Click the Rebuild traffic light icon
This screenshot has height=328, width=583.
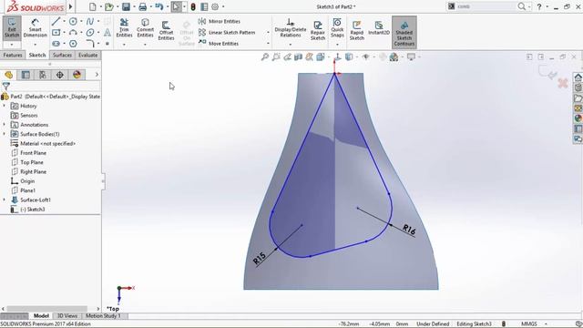coord(193,6)
